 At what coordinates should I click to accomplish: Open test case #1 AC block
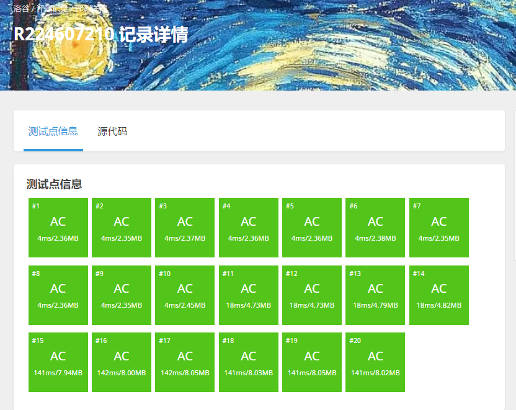58,228
